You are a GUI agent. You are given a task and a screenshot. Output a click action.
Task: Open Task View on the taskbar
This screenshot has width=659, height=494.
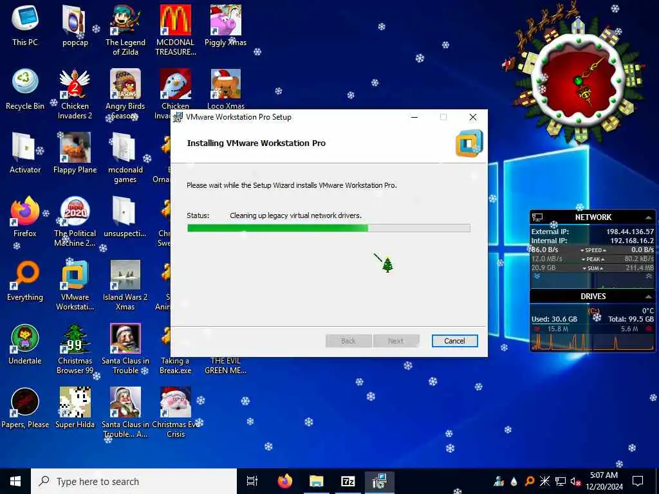252,481
